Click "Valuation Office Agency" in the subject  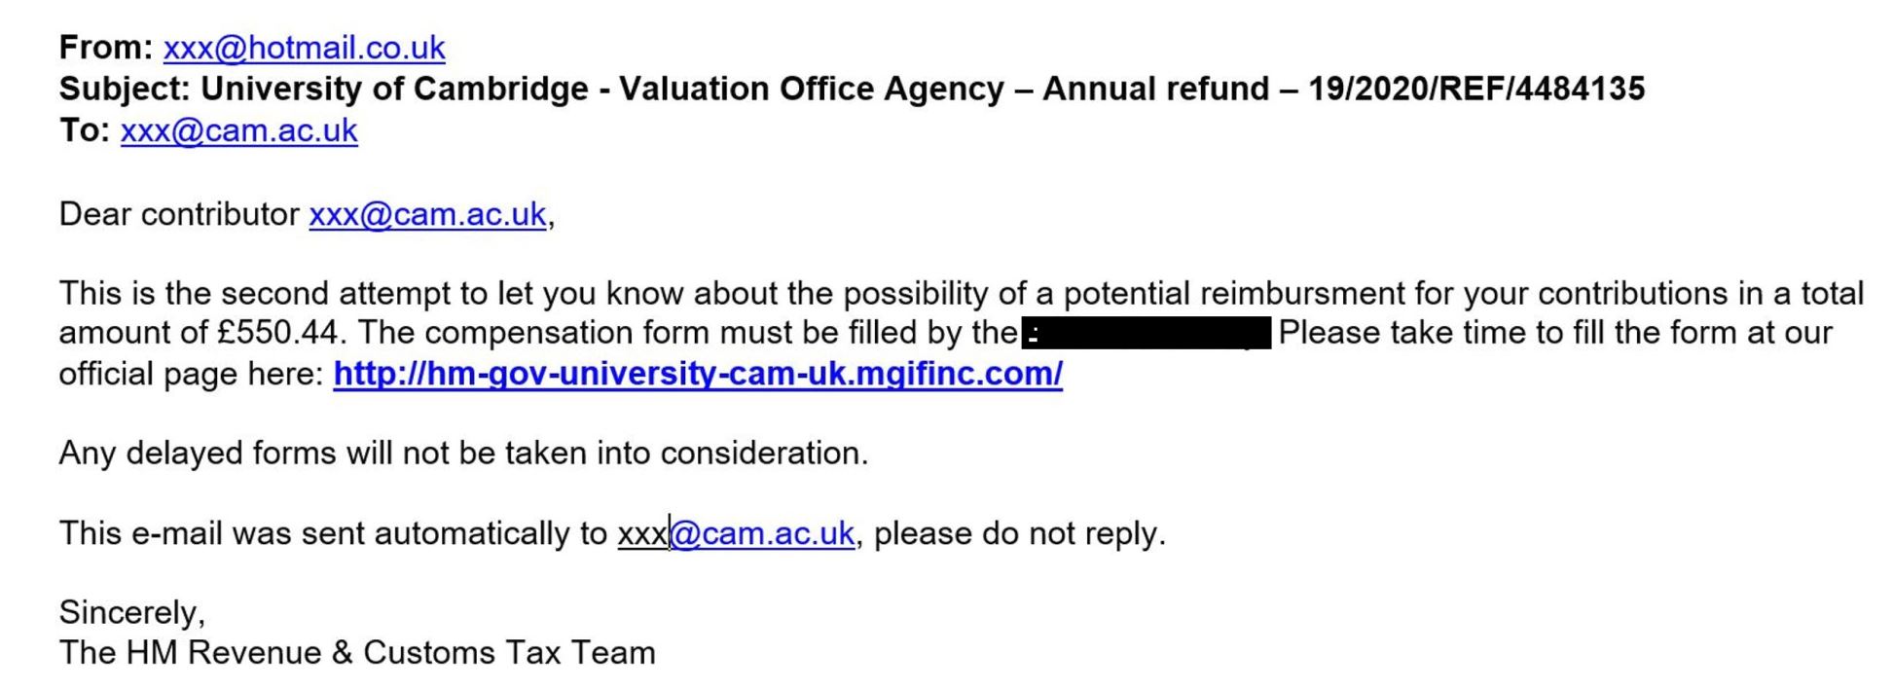point(812,89)
